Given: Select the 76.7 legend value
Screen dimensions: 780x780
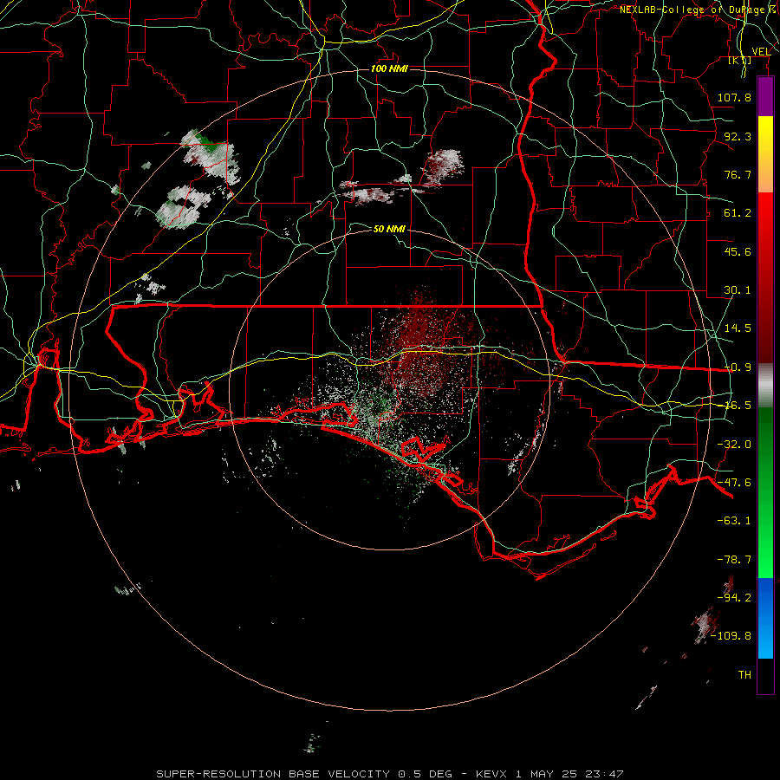Looking at the screenshot, I should (738, 174).
